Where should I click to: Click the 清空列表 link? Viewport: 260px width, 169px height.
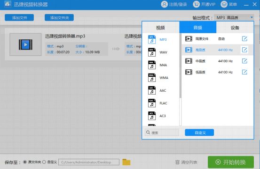click(189, 162)
